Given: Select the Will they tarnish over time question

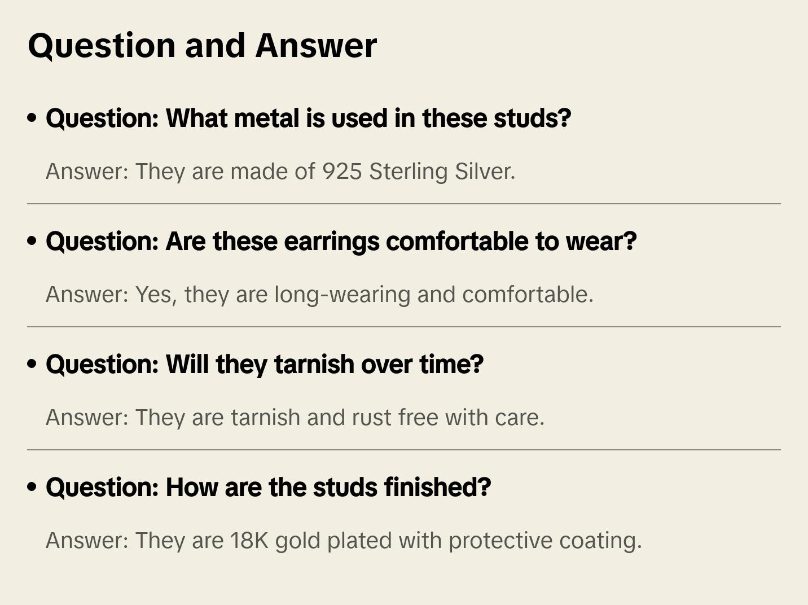Looking at the screenshot, I should click(x=265, y=365).
